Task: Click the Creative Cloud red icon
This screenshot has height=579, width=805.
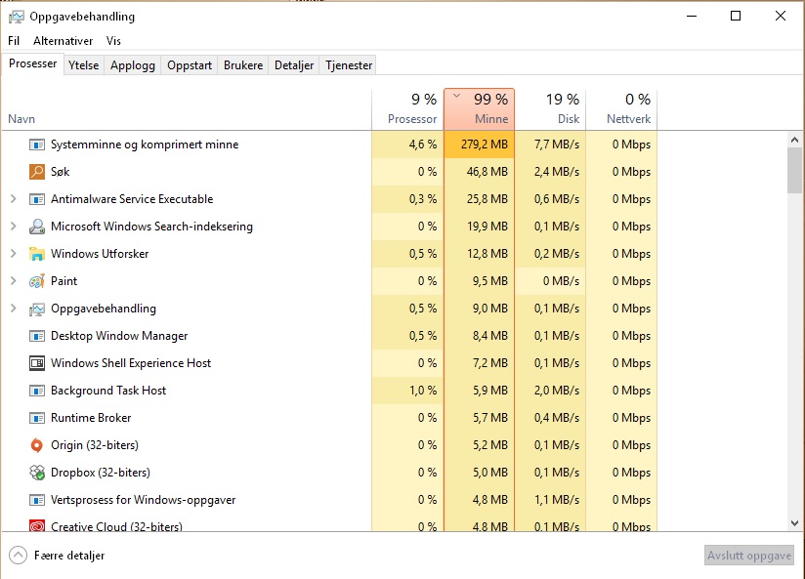Action: click(x=37, y=525)
